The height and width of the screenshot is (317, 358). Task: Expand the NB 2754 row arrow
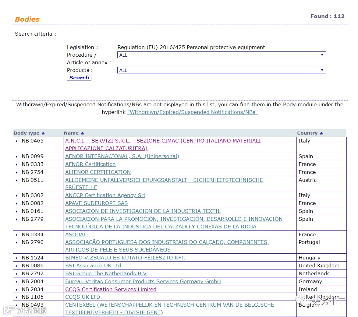17,172
